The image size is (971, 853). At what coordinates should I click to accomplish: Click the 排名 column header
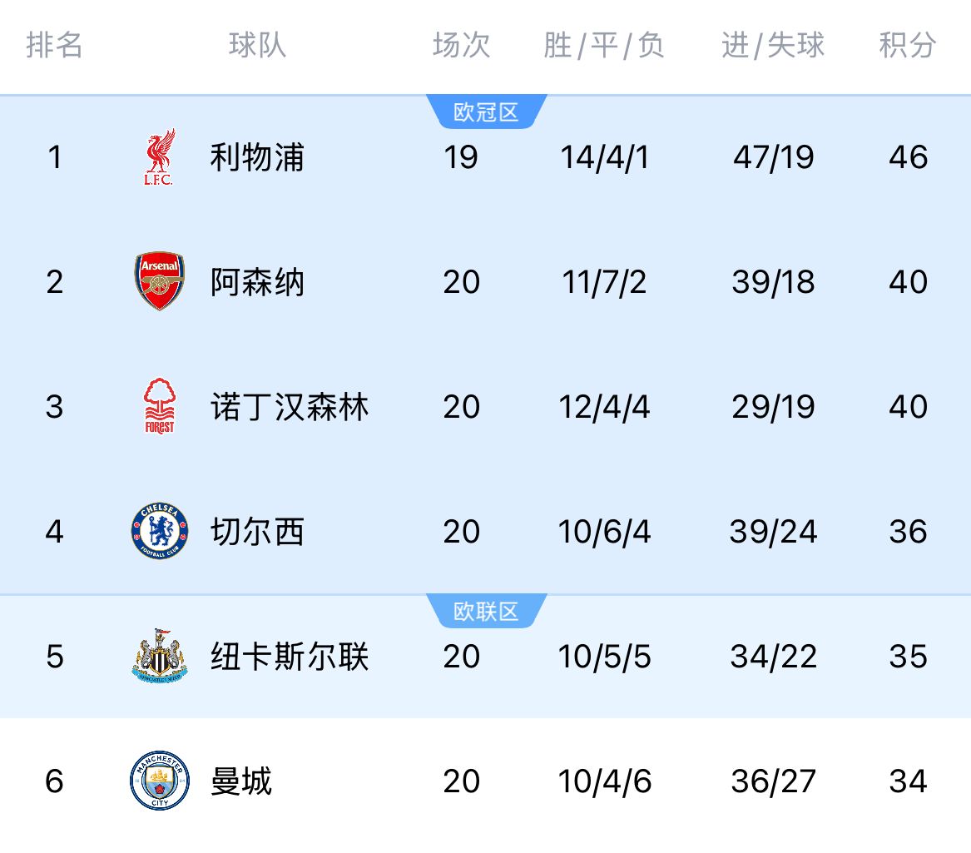click(55, 45)
